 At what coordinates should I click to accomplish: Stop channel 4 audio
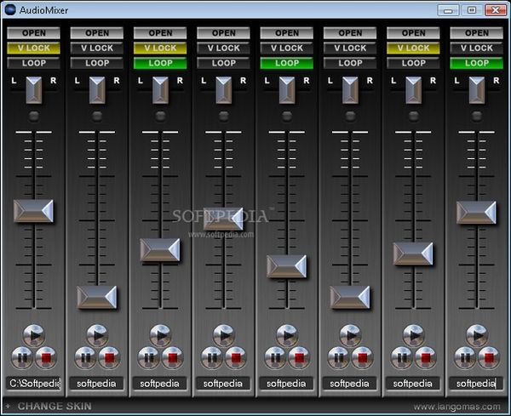[236, 358]
